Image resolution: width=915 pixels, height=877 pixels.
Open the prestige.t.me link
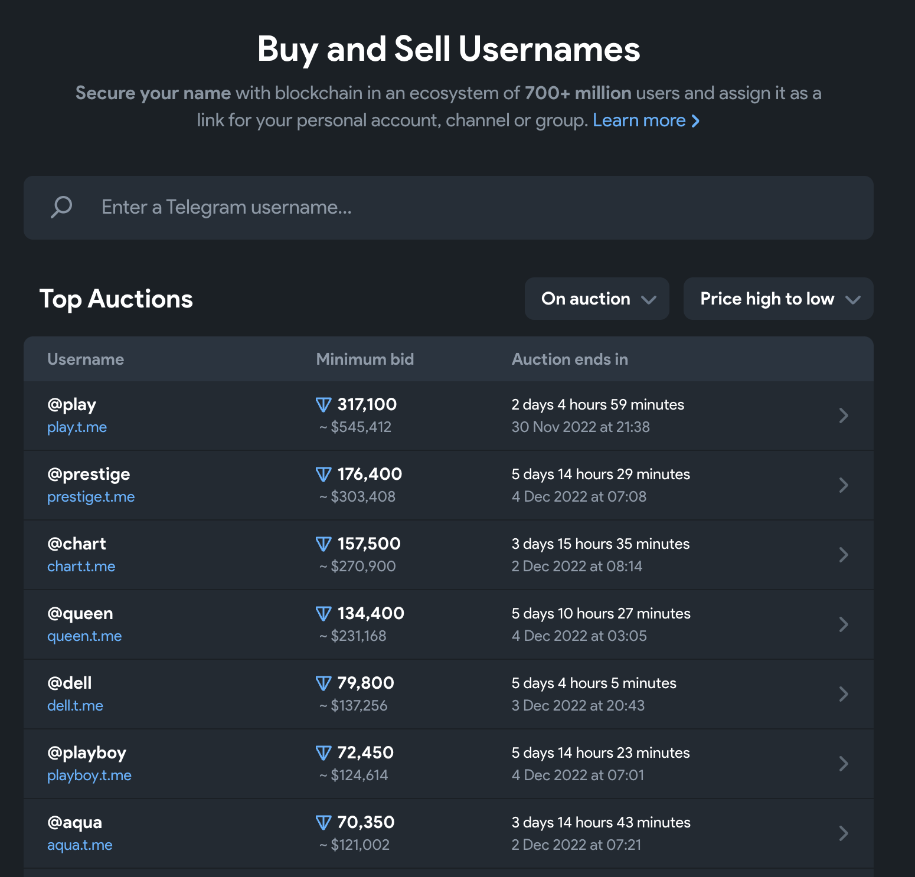click(x=91, y=497)
